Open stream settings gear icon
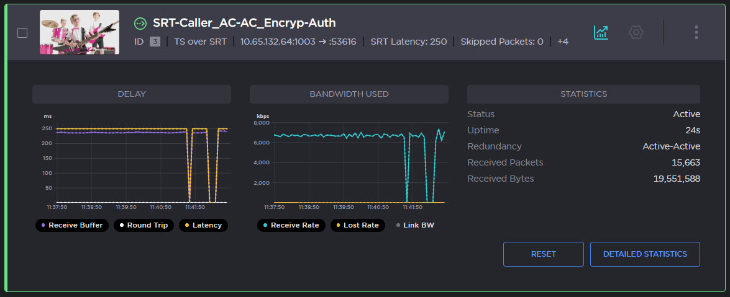730x297 pixels. (636, 32)
